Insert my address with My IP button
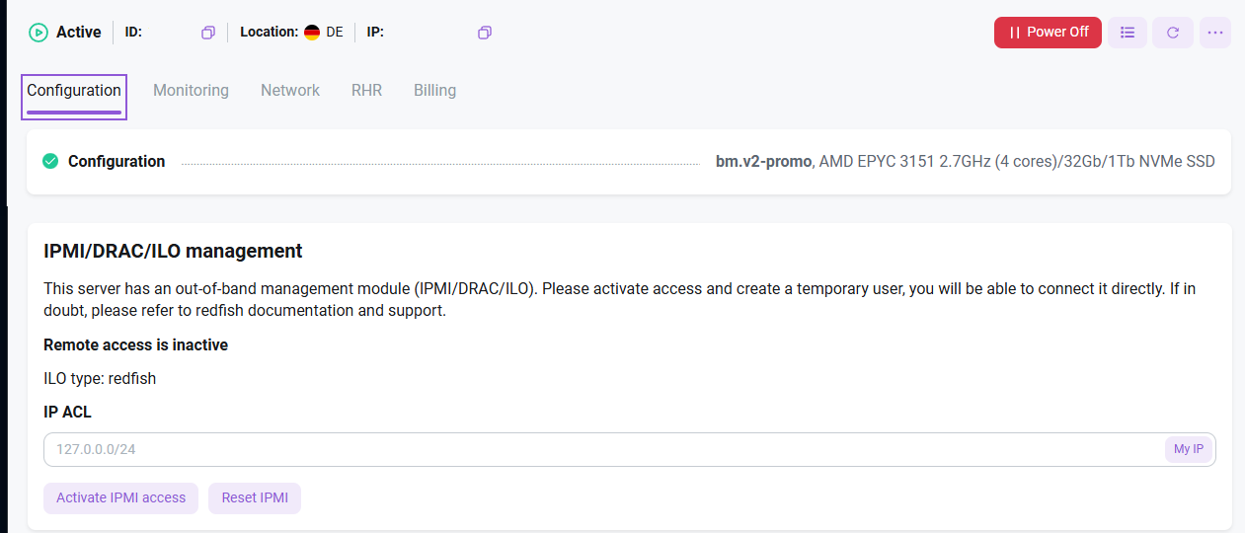This screenshot has width=1245, height=533. point(1189,449)
